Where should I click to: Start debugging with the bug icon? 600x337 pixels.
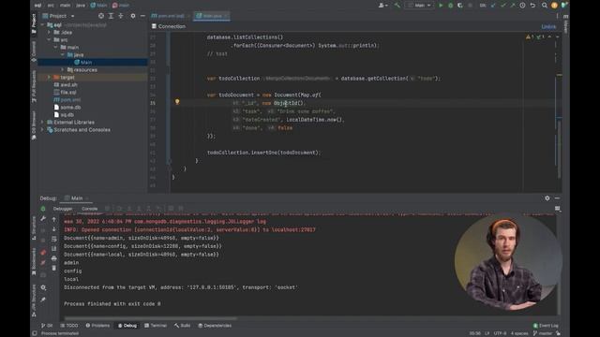tap(450, 6)
